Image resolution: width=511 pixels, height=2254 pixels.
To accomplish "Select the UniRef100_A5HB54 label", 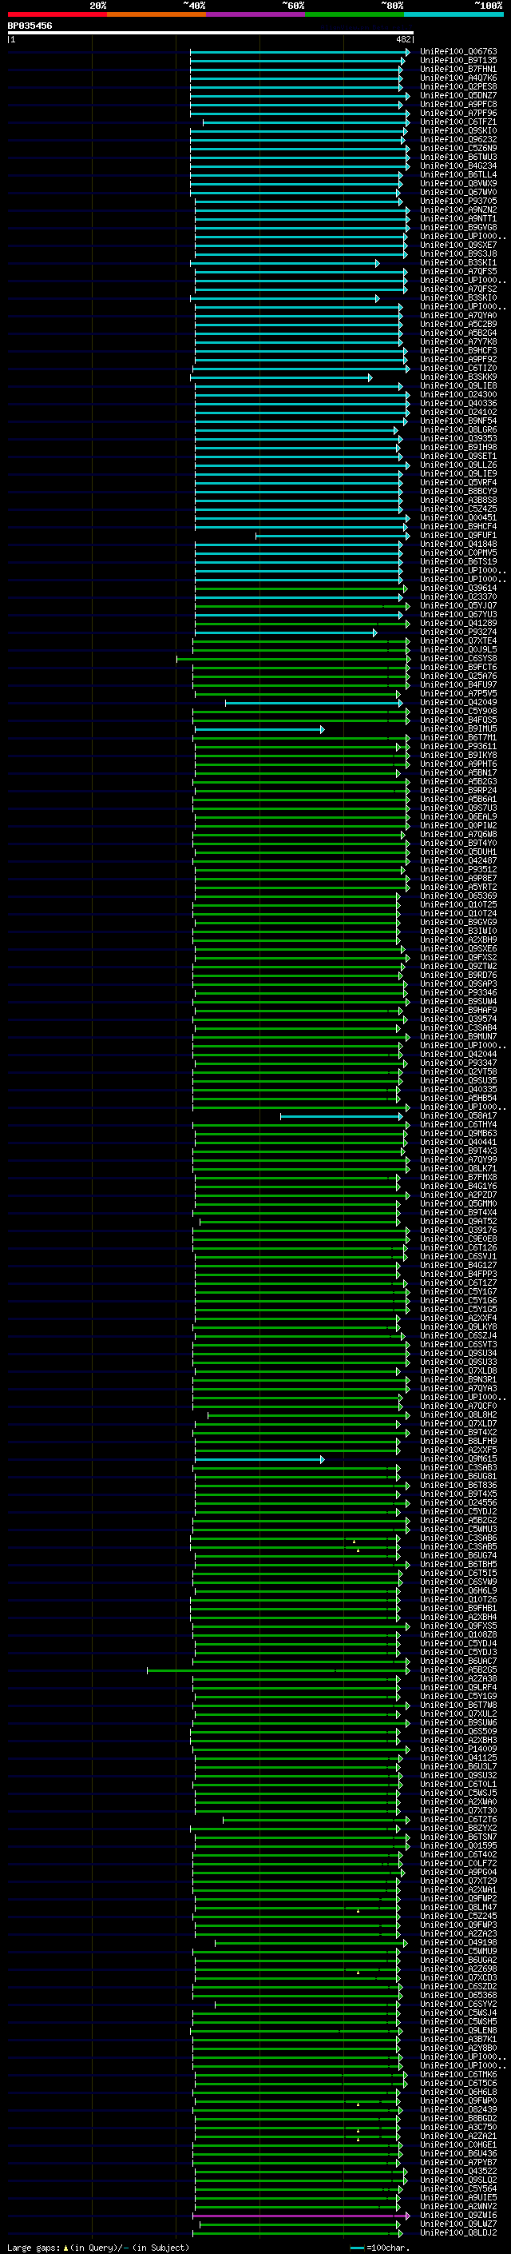I will (458, 1098).
